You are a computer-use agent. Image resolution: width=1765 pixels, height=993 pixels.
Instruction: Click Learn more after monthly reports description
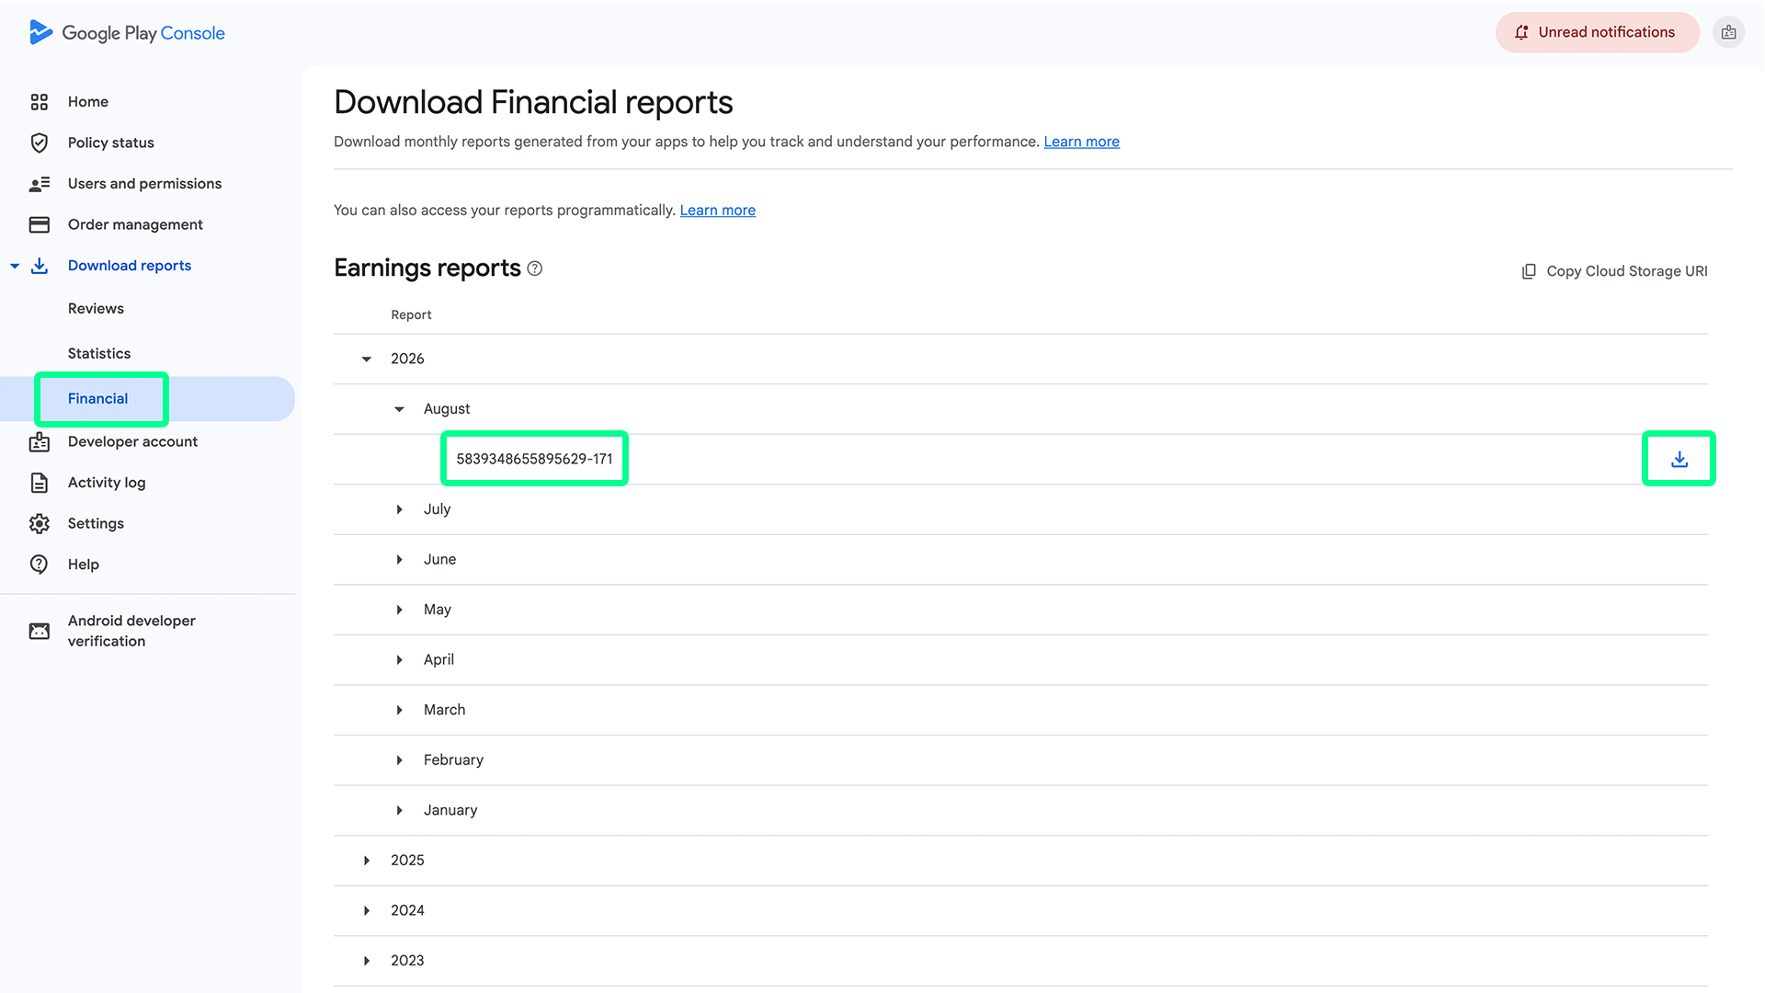(x=1081, y=142)
